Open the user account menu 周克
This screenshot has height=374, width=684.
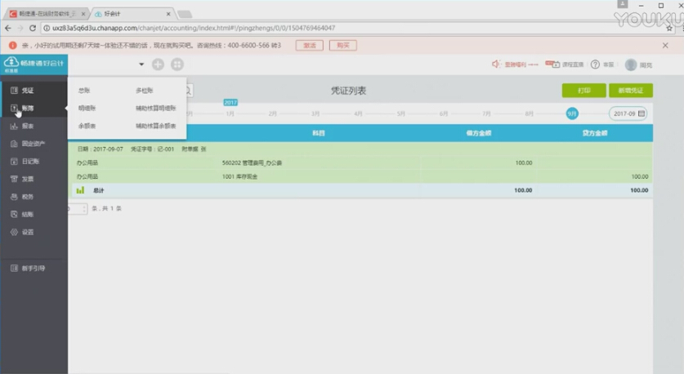coord(638,65)
